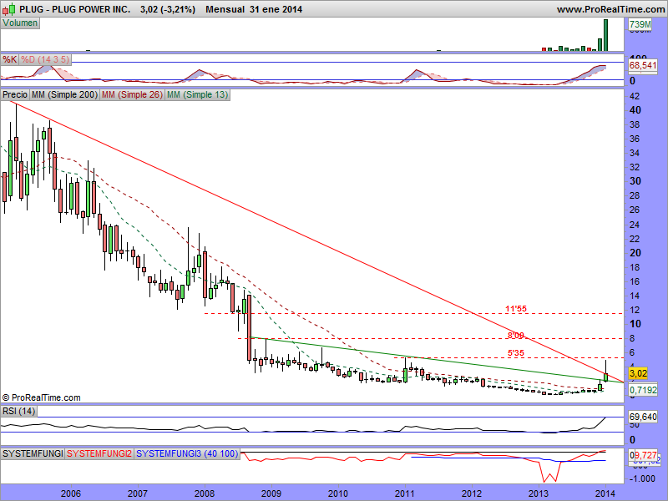
Task: Click the 68,541 stochastic value tag
Action: (643, 66)
